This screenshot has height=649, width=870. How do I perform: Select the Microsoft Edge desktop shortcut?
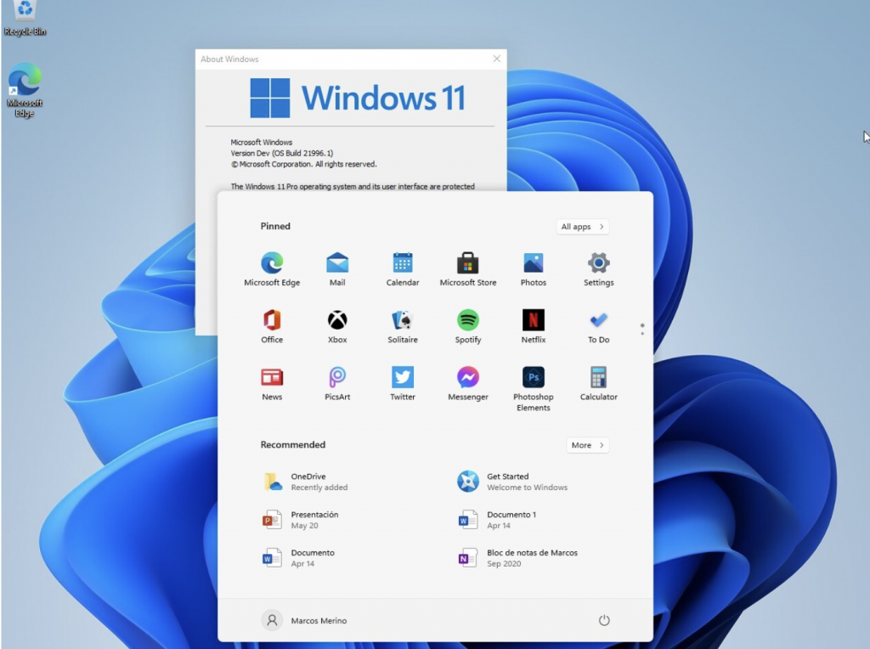click(25, 90)
